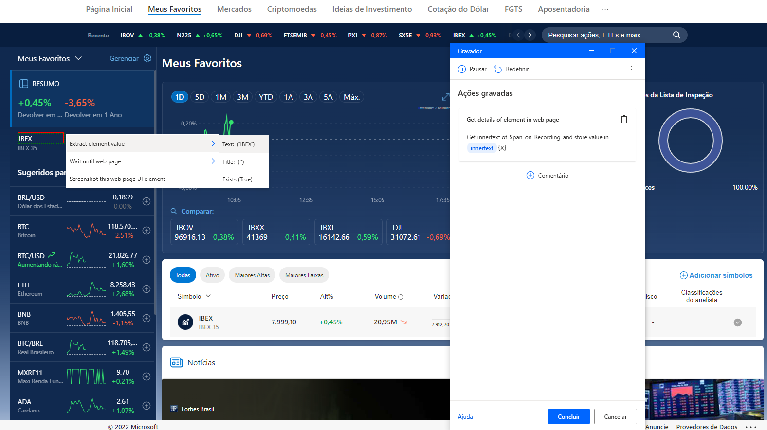
Task: Click the IBOV comparison card
Action: point(204,232)
